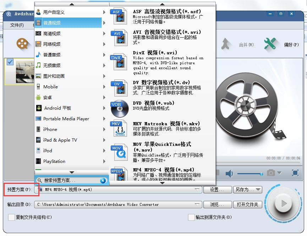Open the 网络视频 category

coord(68,44)
